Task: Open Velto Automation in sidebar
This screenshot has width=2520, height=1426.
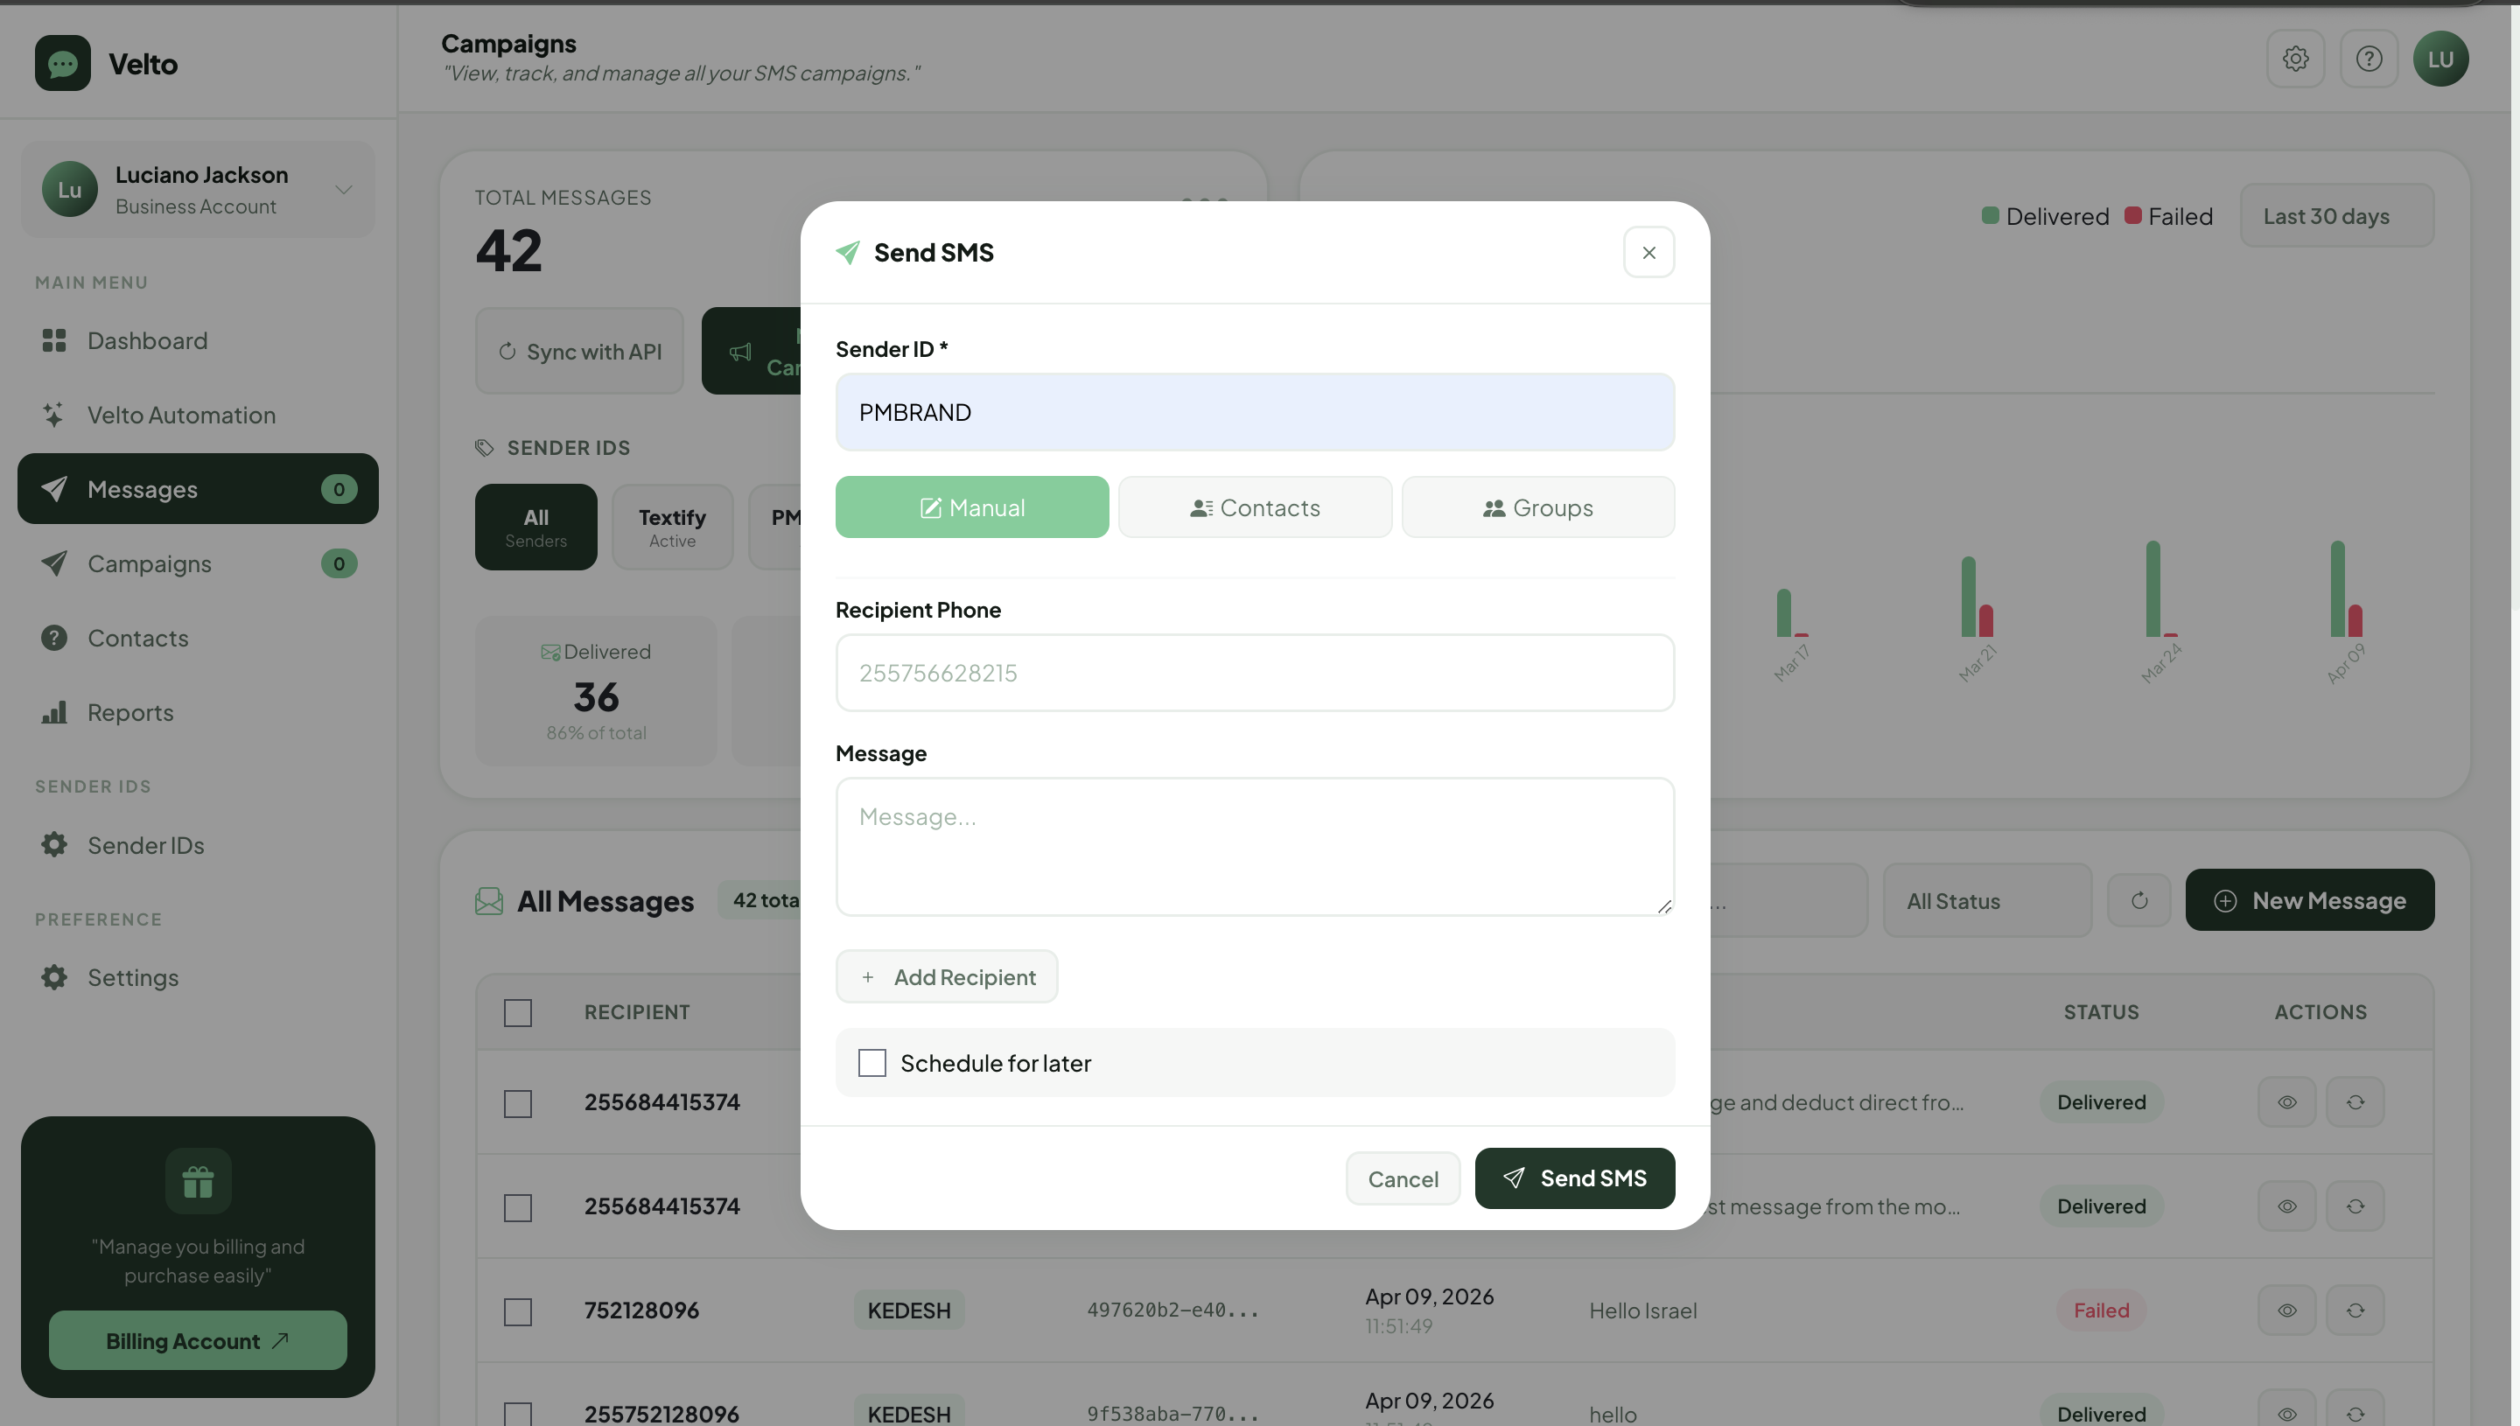Action: point(198,416)
